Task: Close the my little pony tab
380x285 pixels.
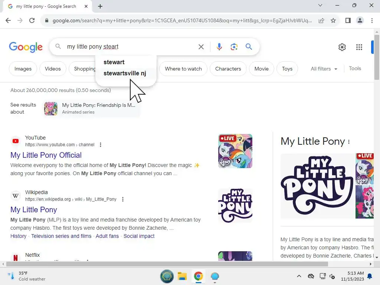Action: point(86,6)
